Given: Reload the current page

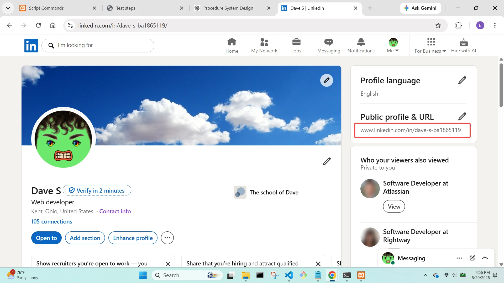Looking at the screenshot, I should point(38,25).
